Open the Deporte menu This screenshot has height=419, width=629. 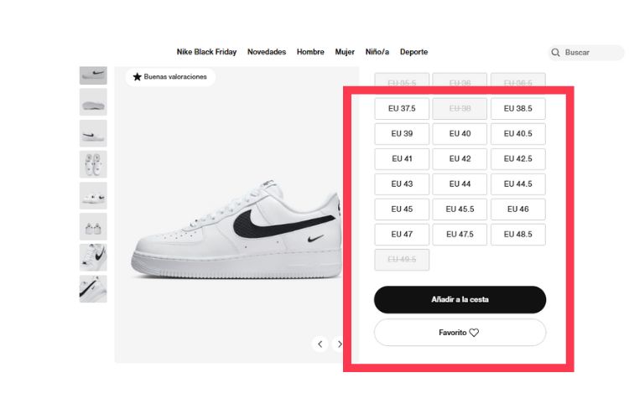click(413, 52)
